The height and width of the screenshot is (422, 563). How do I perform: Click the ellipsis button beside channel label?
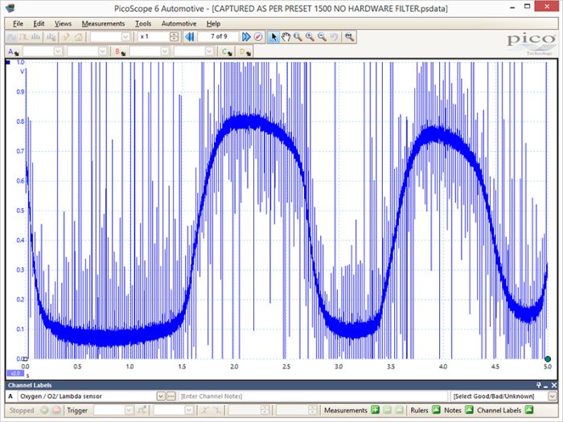click(x=171, y=396)
